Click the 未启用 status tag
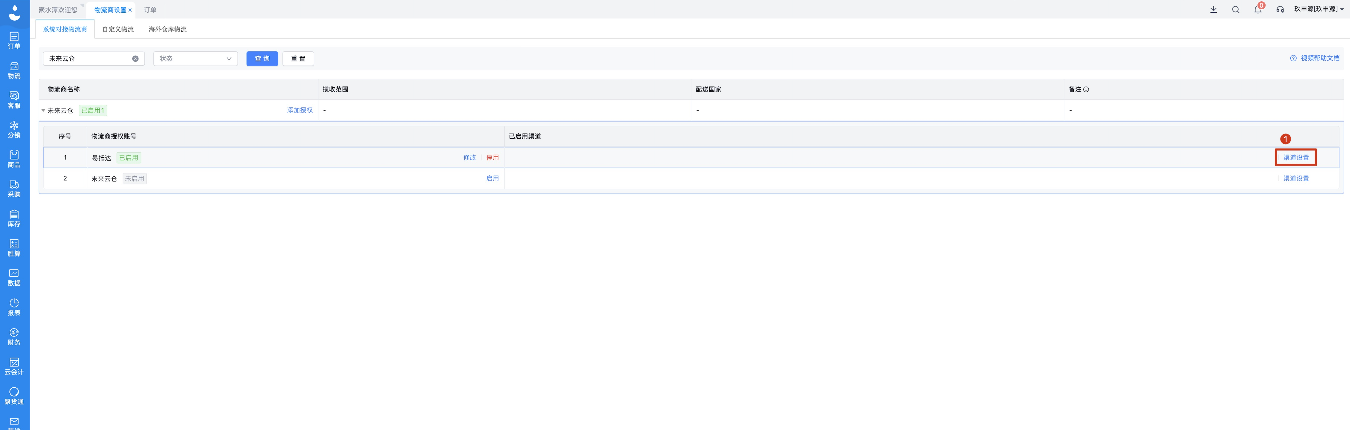 pyautogui.click(x=135, y=179)
